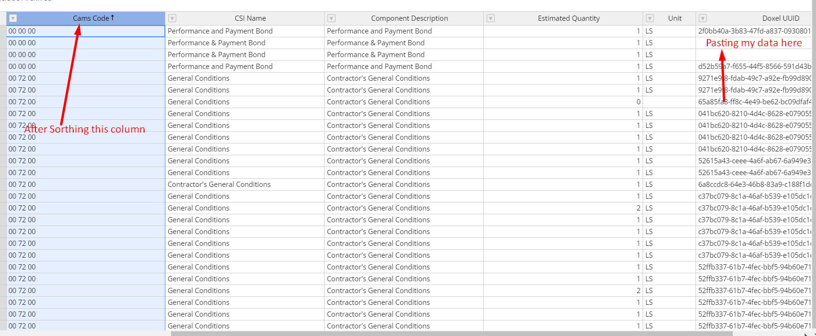816x336 pixels.
Task: Select the first Estimated Quantity cell showing 2
Action: coord(563,208)
